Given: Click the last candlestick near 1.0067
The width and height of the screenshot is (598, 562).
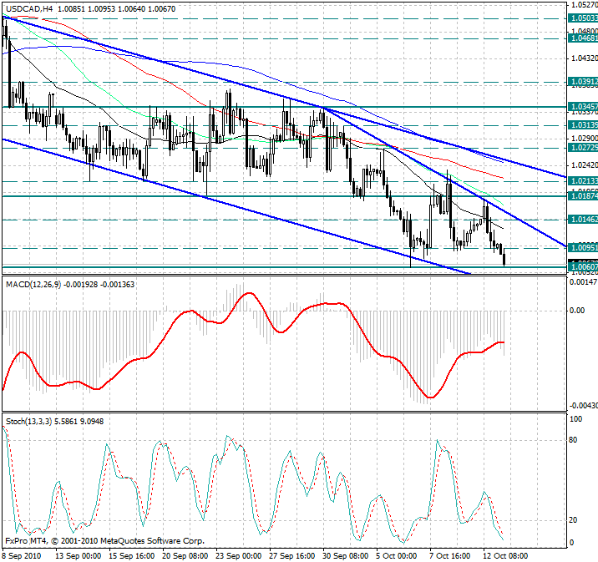Looking at the screenshot, I should click(504, 256).
